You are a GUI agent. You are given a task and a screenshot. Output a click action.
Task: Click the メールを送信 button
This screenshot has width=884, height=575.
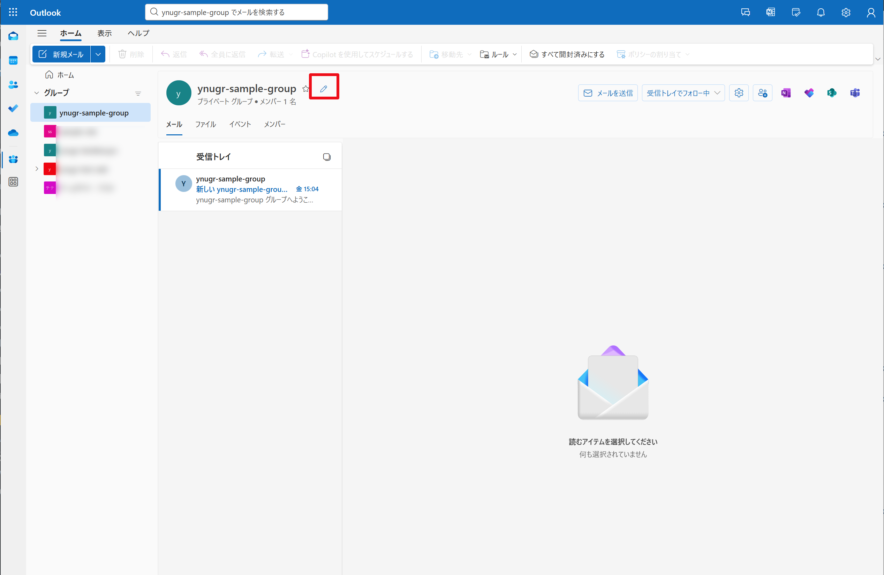[x=608, y=92]
